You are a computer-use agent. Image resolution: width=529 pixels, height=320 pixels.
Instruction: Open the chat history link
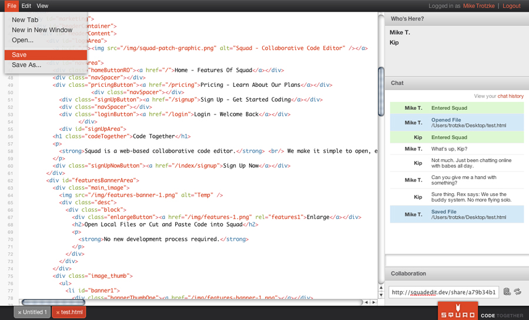(x=510, y=96)
